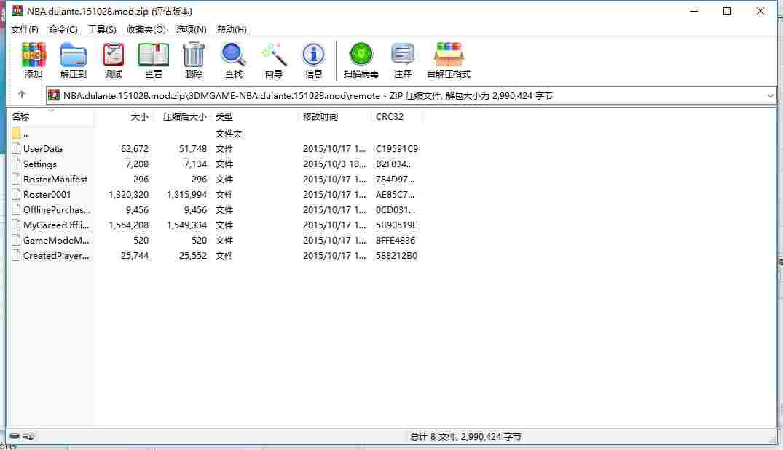Click CRC value 5B90519E
This screenshot has width=783, height=450.
tap(396, 225)
